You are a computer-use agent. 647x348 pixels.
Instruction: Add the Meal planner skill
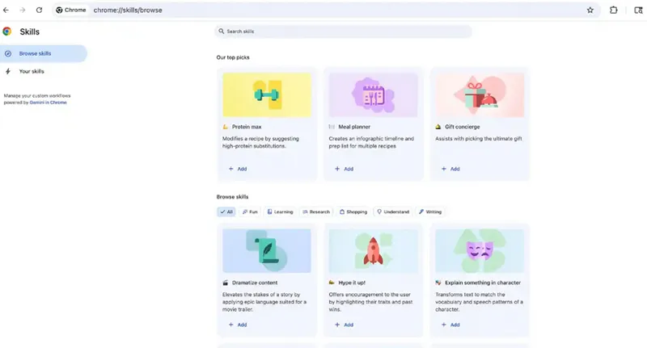345,169
